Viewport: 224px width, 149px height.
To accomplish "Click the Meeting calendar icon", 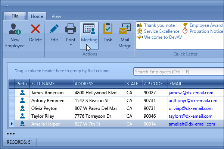I will pyautogui.click(x=89, y=29).
